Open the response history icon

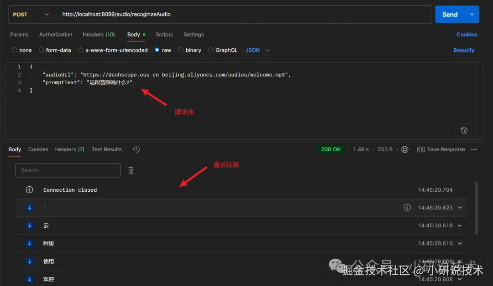click(x=136, y=149)
